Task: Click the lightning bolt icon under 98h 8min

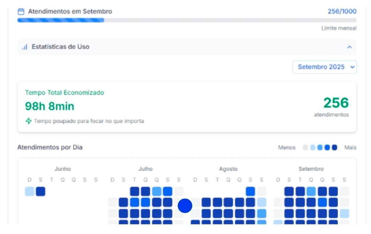Action: pyautogui.click(x=28, y=121)
